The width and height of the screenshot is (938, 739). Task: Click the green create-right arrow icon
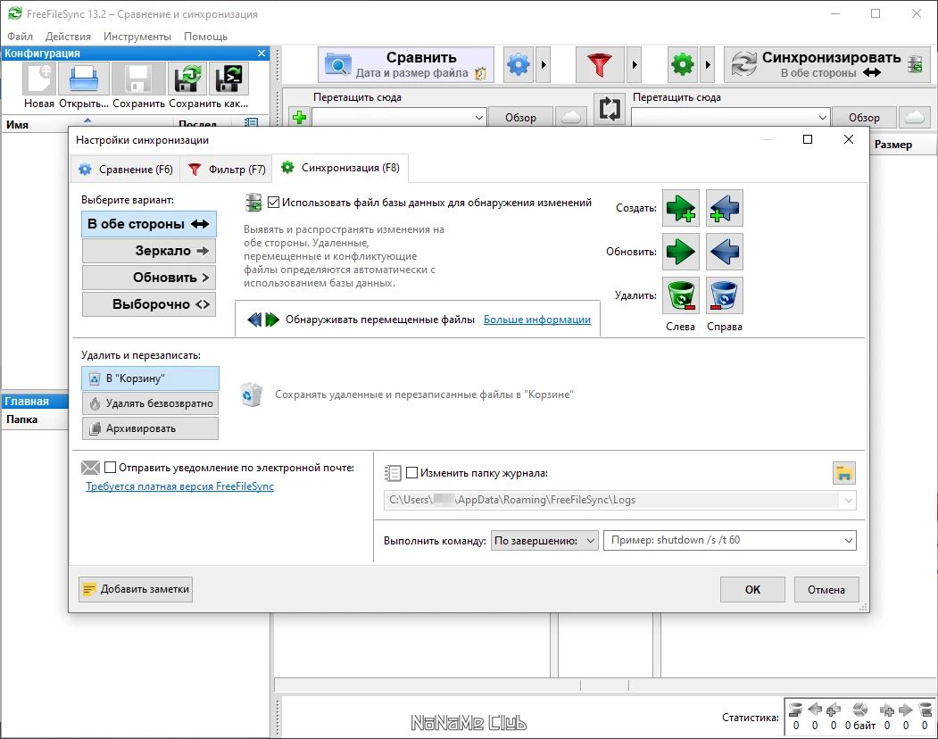tap(681, 208)
